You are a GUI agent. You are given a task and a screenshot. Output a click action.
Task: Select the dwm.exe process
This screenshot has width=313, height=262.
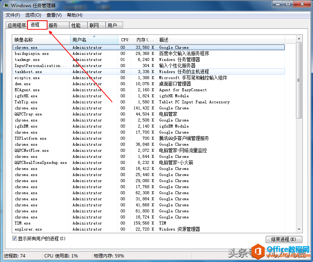point(148,84)
